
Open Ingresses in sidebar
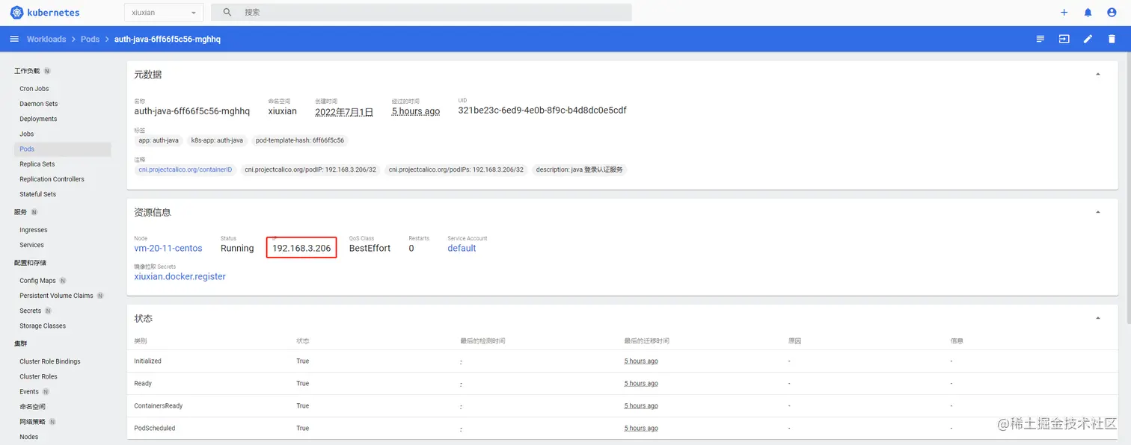tap(34, 230)
